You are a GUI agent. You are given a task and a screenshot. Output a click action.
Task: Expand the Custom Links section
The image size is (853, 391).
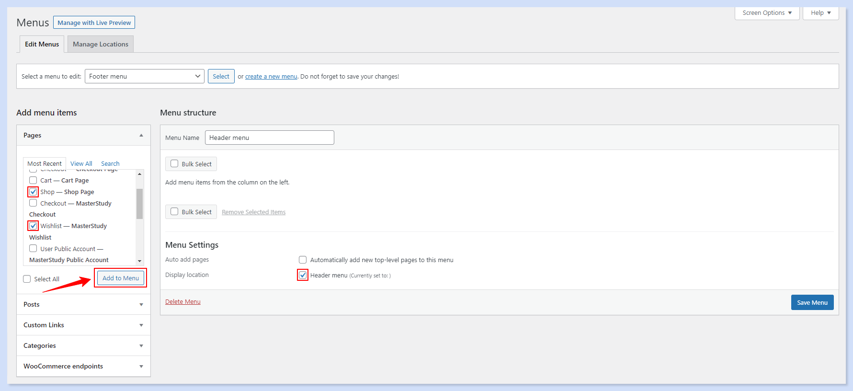(141, 325)
